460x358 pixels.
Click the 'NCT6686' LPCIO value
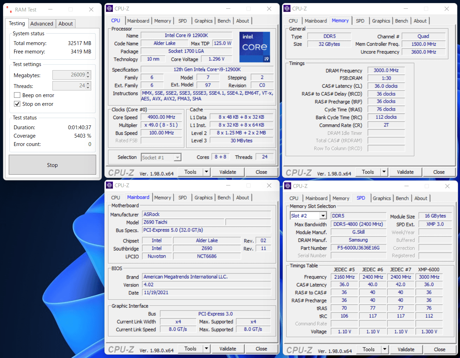pos(207,256)
